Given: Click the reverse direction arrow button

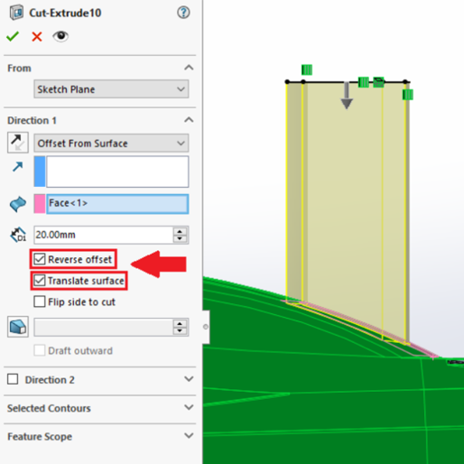Looking at the screenshot, I should click(x=18, y=143).
